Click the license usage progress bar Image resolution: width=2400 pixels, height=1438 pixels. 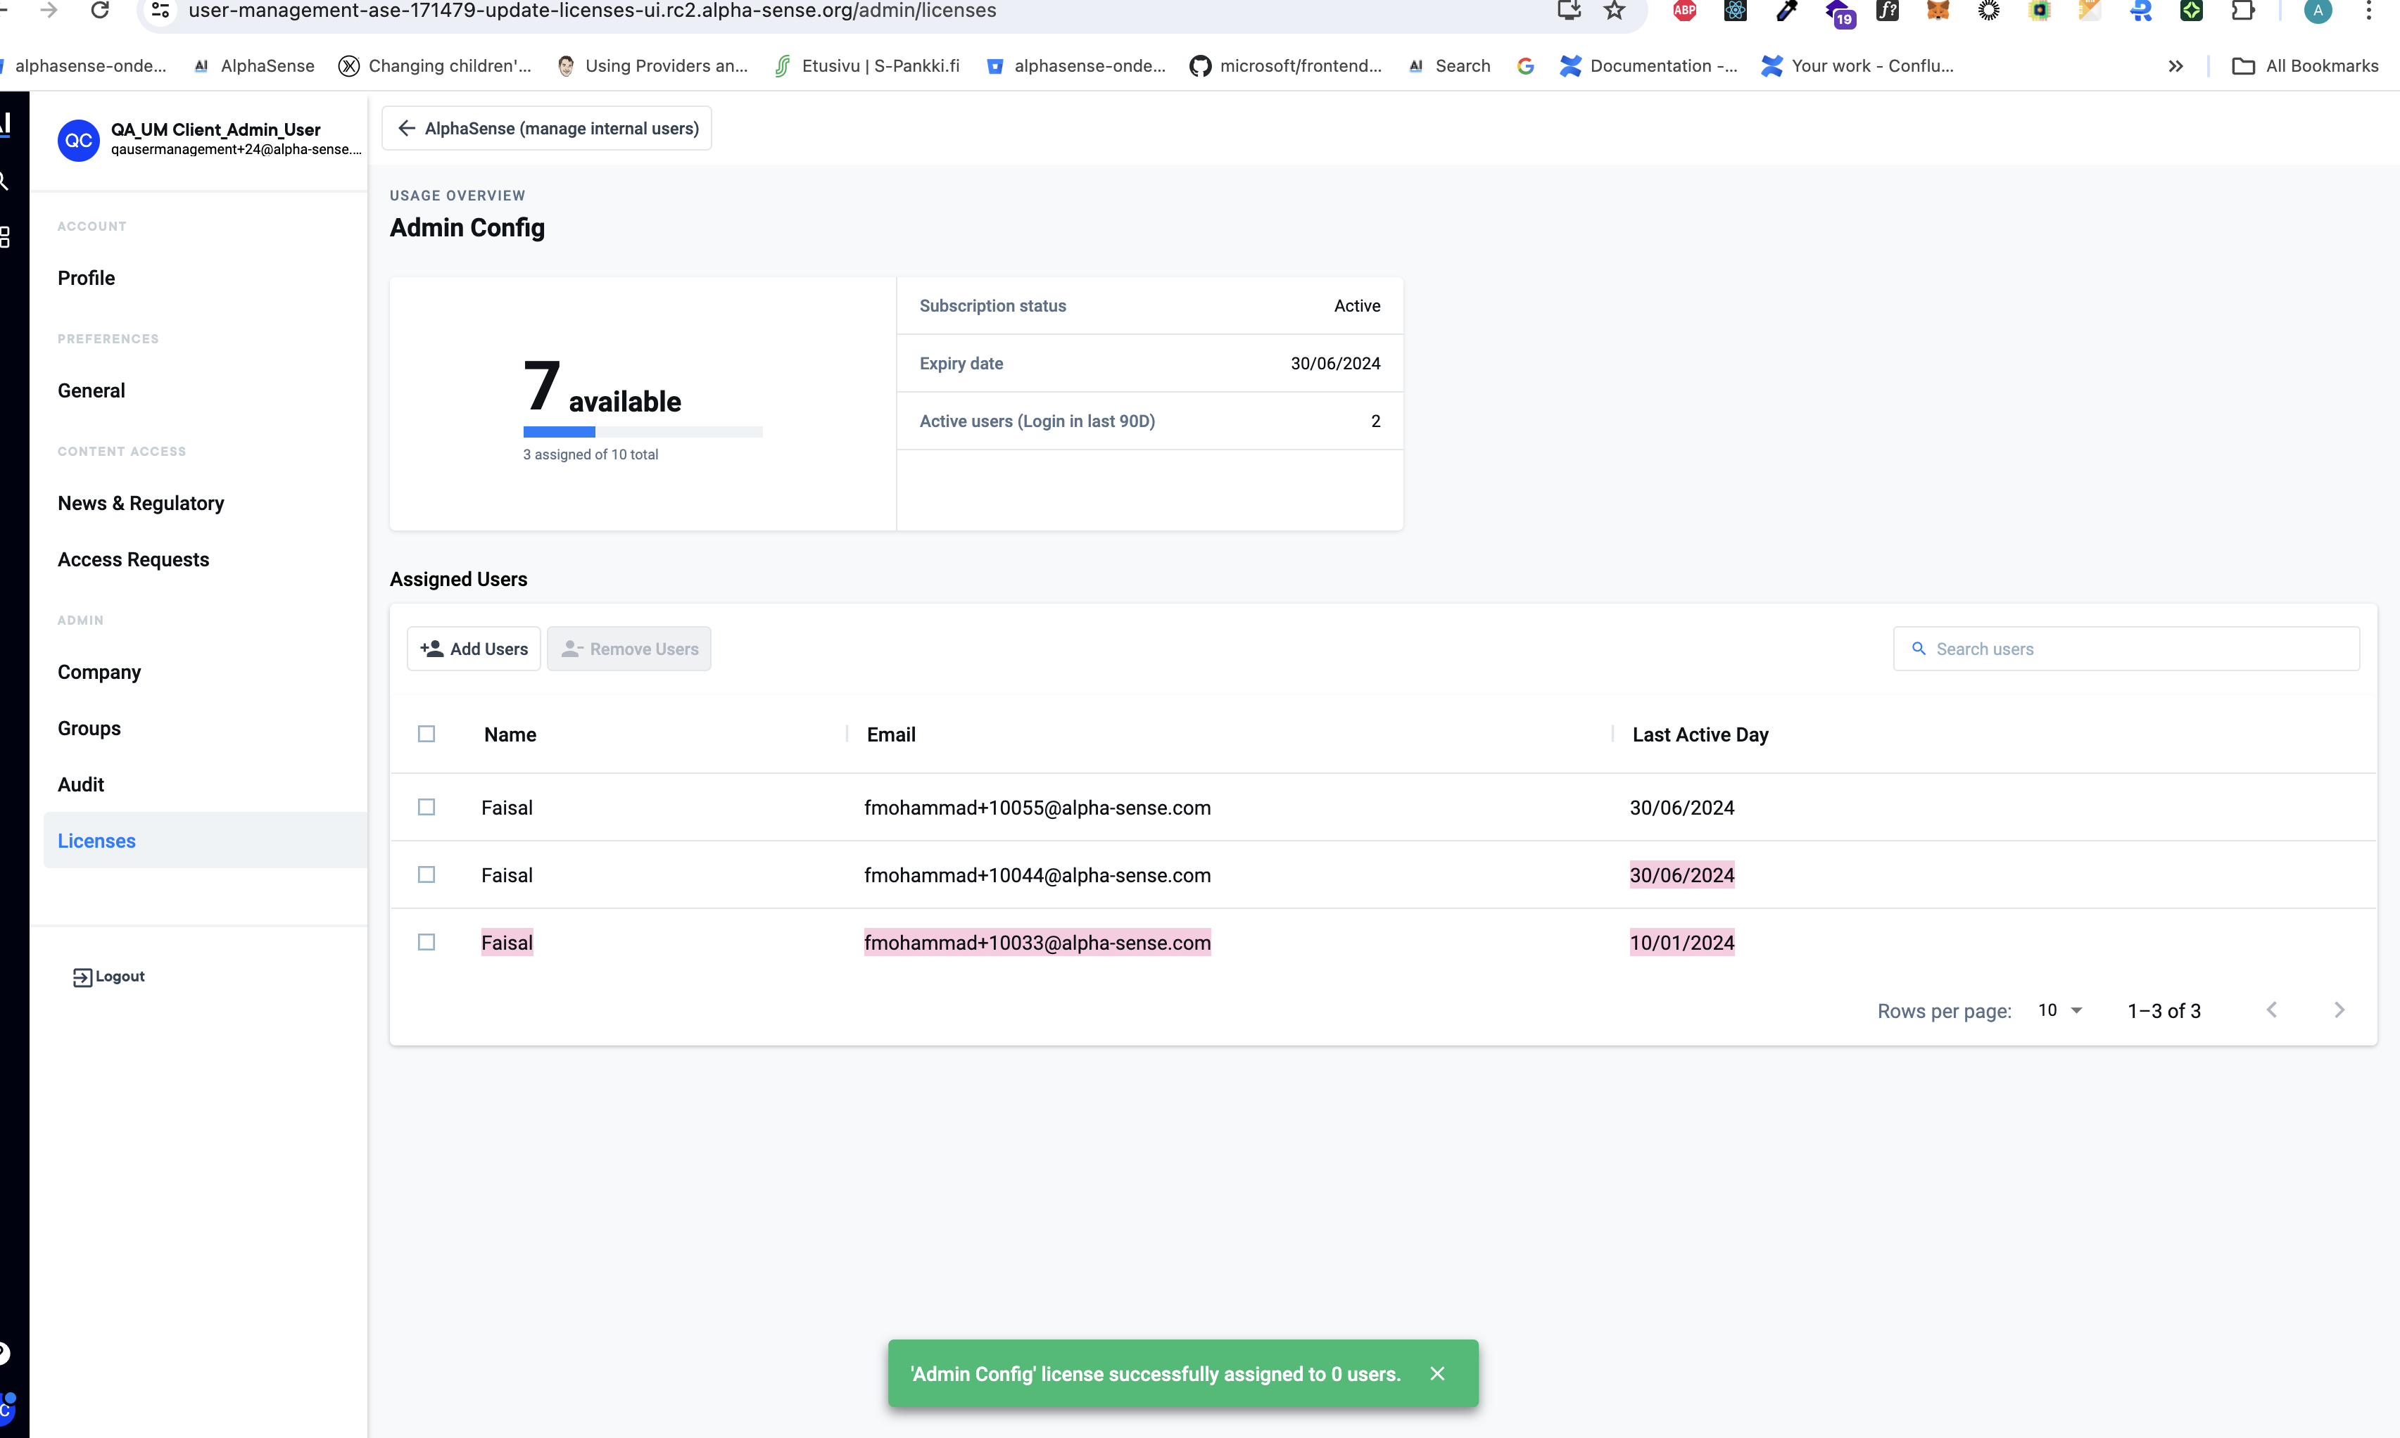point(643,432)
